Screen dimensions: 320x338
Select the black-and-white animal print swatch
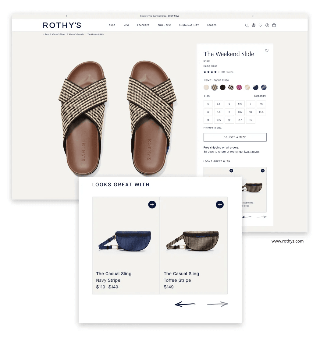pyautogui.click(x=231, y=87)
